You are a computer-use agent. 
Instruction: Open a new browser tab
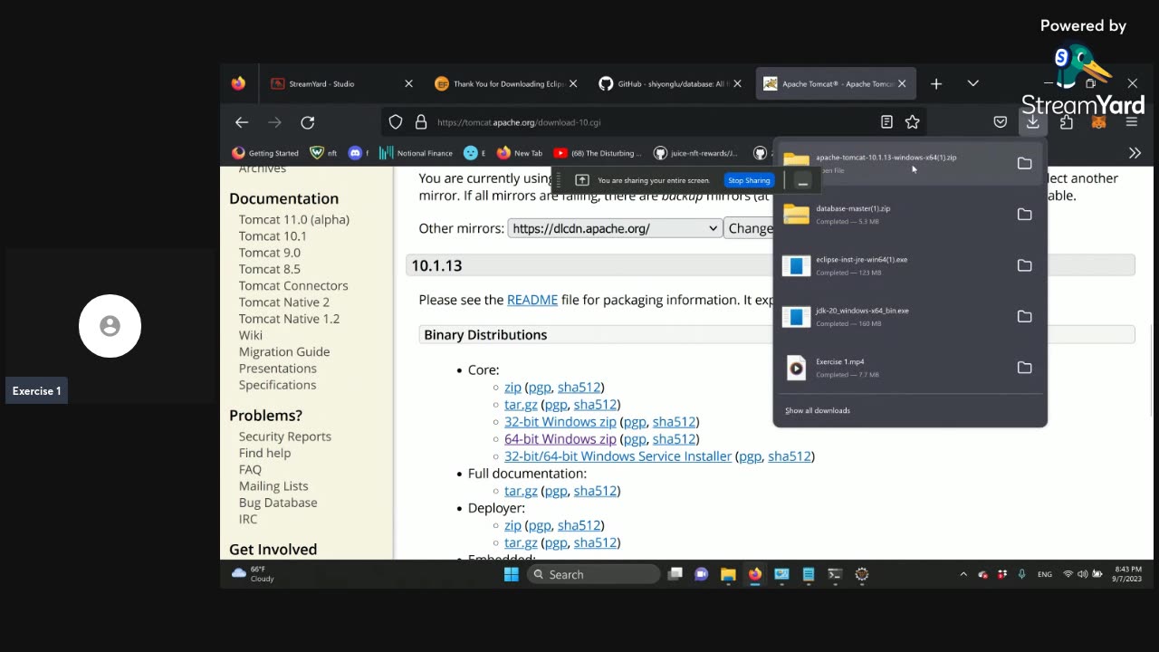936,84
